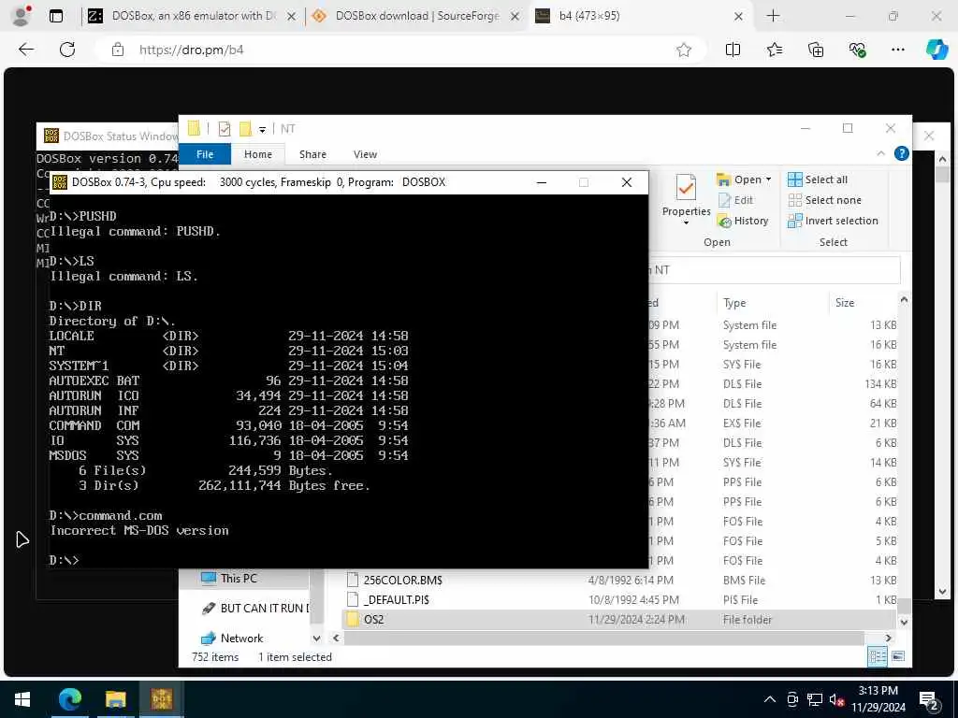
Task: Click file list horizontal scroll left arrow
Action: pyautogui.click(x=336, y=638)
